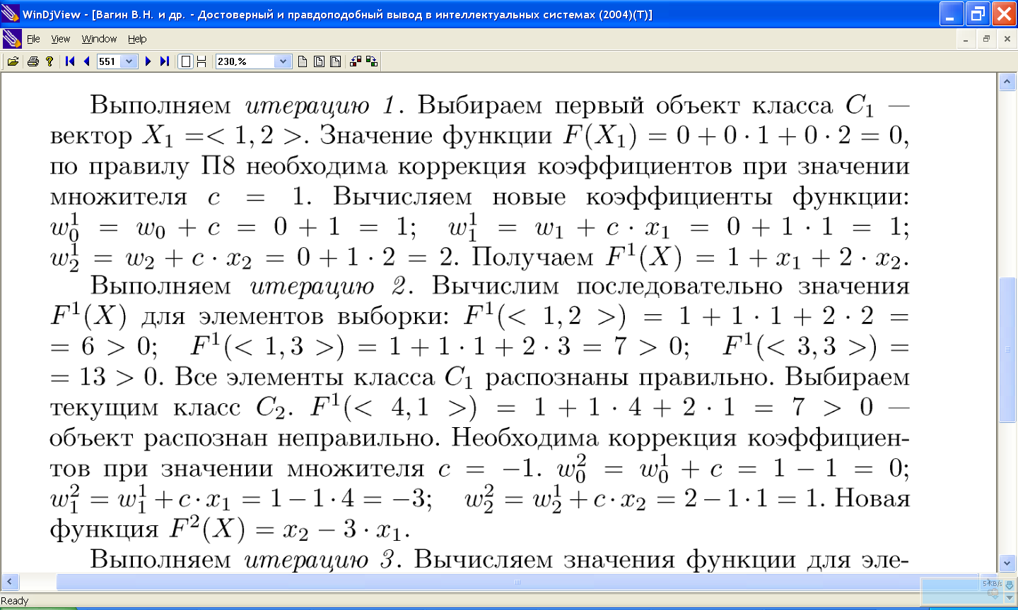Click the horizontal scrollbar thumb
This screenshot has height=610, width=1018.
pos(517,582)
